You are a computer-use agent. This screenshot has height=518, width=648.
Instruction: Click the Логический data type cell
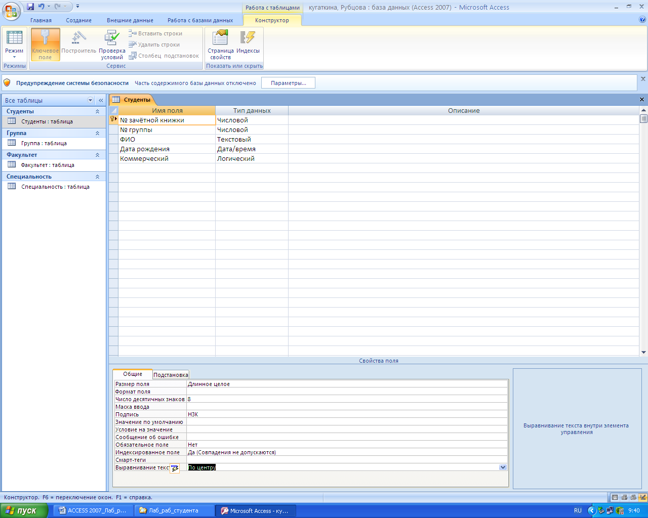coord(252,159)
